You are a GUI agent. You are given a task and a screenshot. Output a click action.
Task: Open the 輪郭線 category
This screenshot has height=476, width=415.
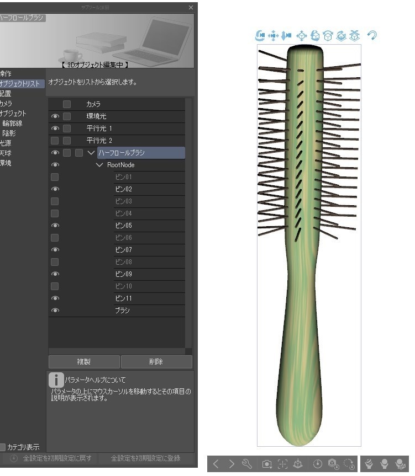pyautogui.click(x=12, y=123)
